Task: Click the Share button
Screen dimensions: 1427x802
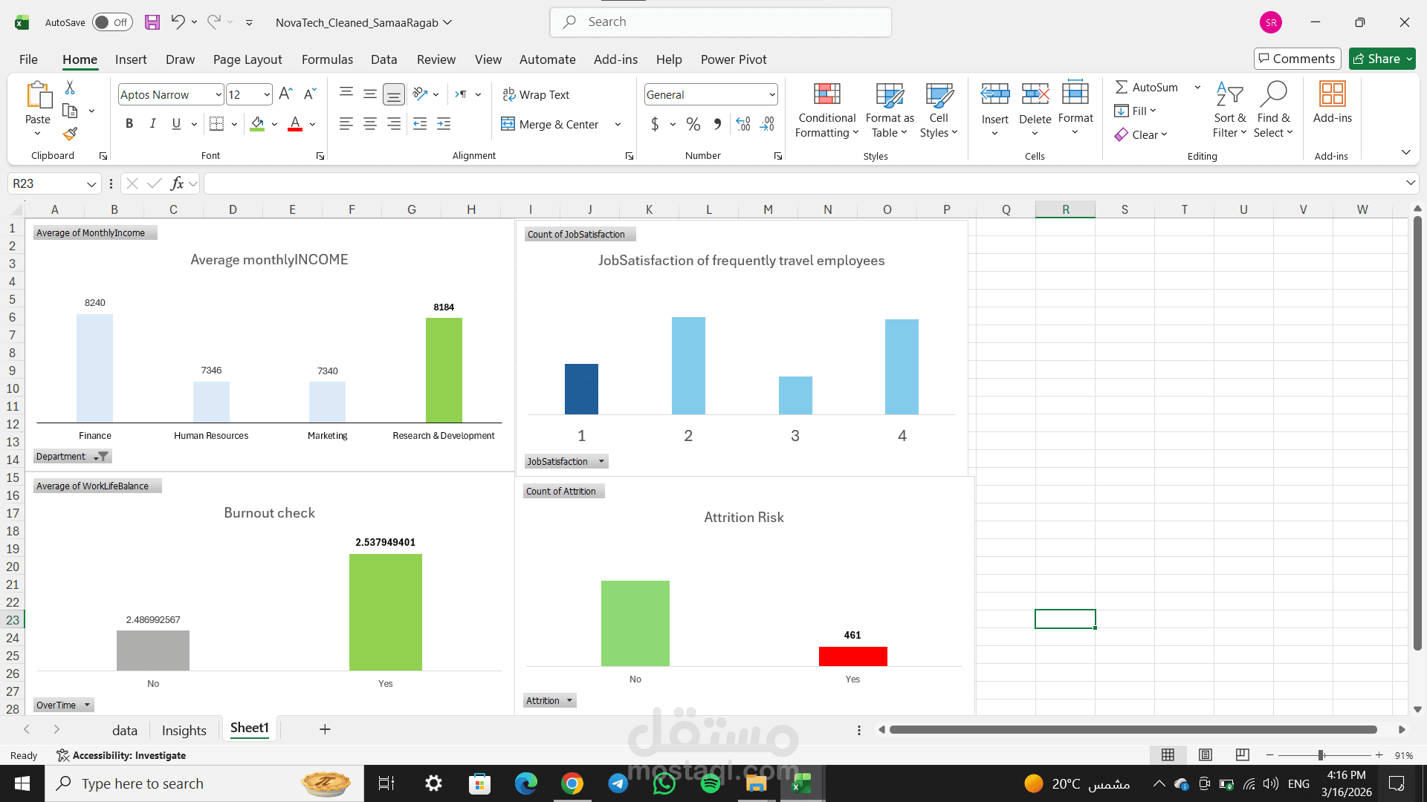Action: (1382, 59)
